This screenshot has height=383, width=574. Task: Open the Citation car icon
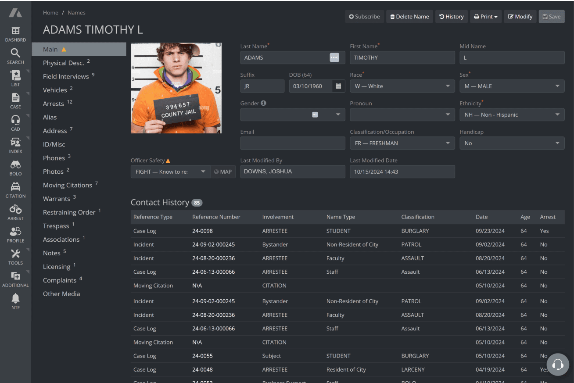[x=15, y=187]
